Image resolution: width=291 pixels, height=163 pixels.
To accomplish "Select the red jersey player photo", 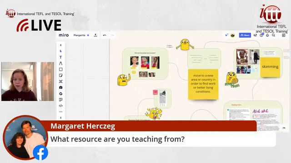I will click(145, 62).
